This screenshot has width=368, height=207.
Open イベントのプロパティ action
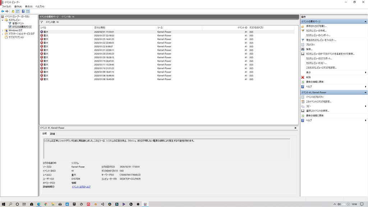pos(314,97)
